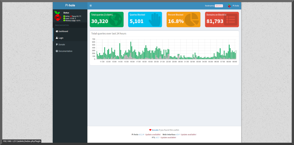Click the Pi-hole raspberry logo in sidebar

[57, 16]
